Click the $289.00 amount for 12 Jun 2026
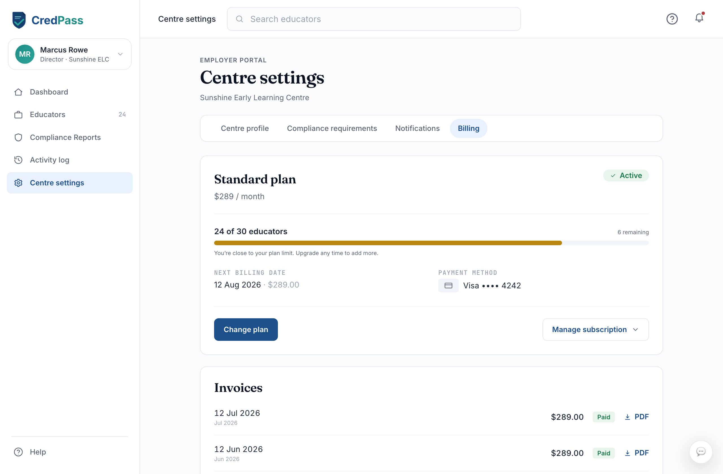Screen dimensions: 723x474 567,453
